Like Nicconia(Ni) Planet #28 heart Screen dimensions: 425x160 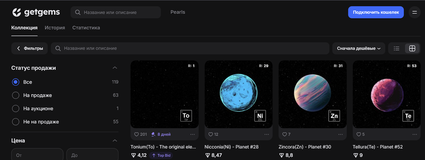(x=211, y=134)
